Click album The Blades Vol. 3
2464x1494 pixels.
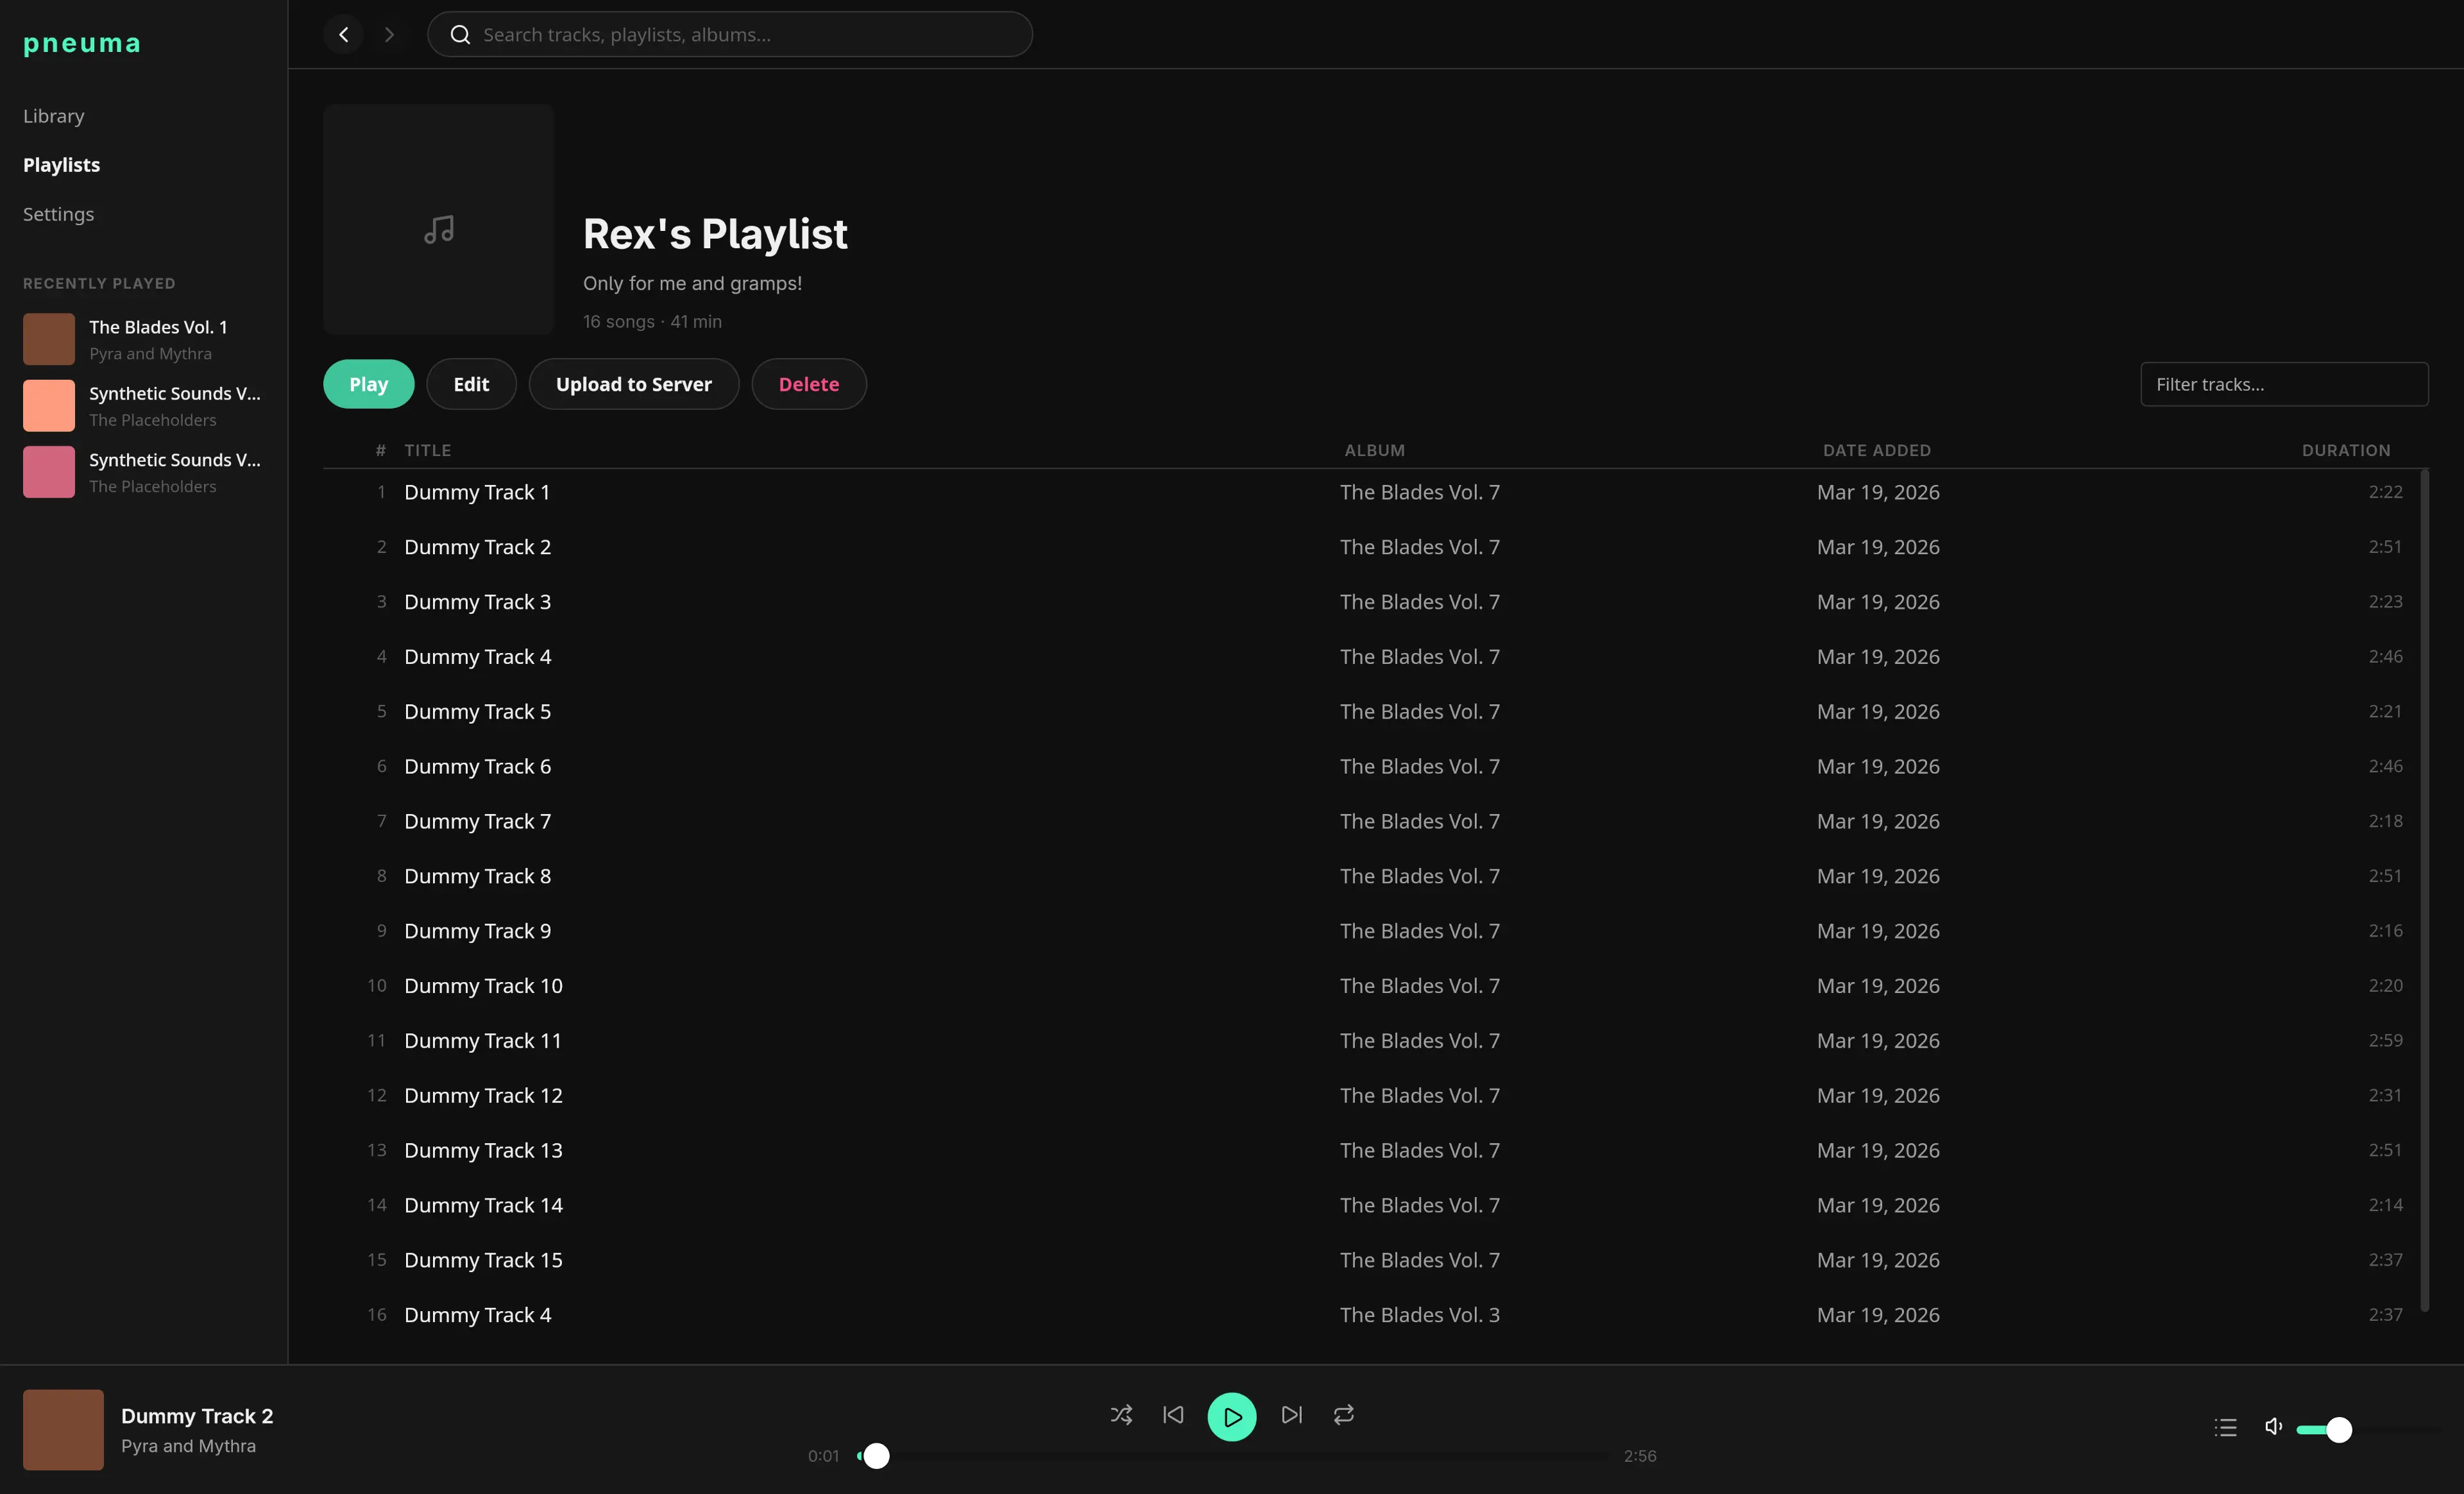[1420, 1315]
